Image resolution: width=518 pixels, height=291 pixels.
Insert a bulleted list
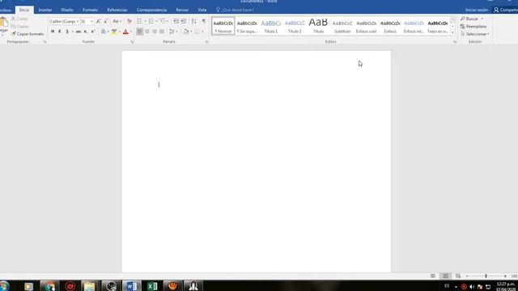[x=139, y=21]
